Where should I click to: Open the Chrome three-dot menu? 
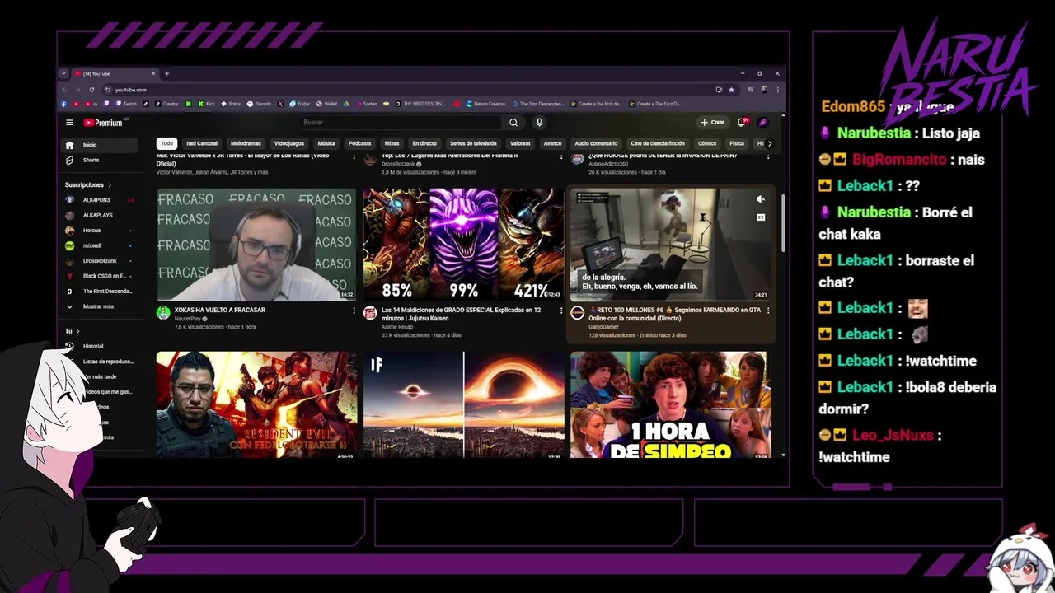click(x=777, y=90)
